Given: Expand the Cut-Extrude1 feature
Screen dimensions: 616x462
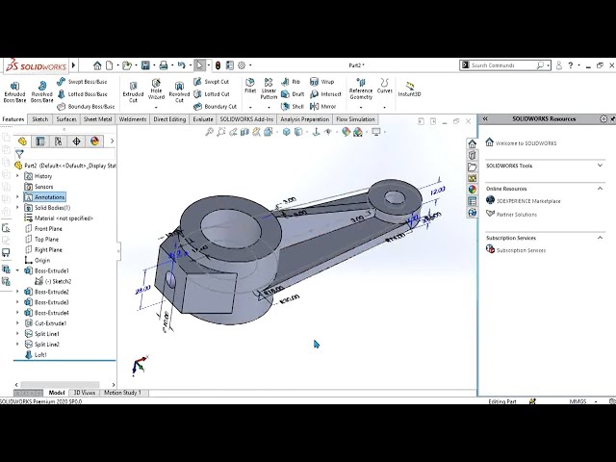Looking at the screenshot, I should (17, 323).
